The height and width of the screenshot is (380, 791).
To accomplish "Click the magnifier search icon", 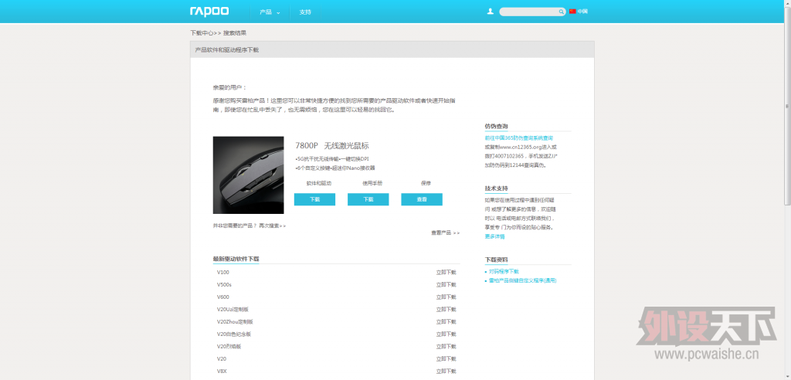I will [561, 12].
